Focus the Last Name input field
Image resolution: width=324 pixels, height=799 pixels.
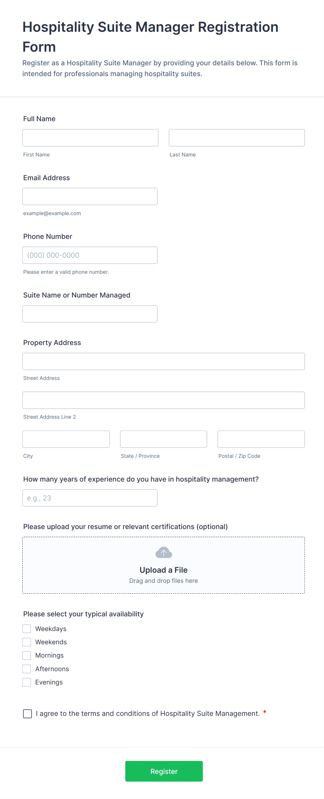(x=237, y=138)
